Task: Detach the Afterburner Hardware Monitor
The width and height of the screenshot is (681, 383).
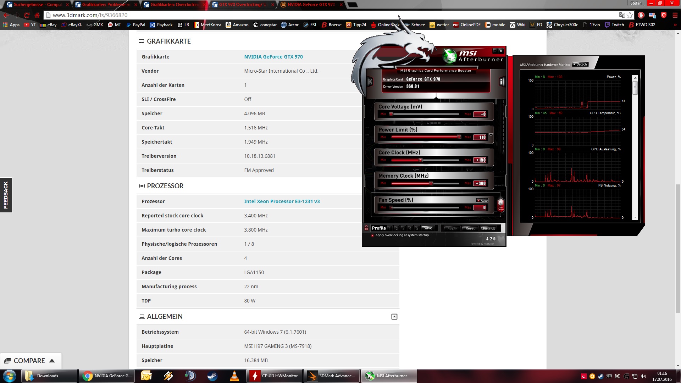Action: click(580, 65)
